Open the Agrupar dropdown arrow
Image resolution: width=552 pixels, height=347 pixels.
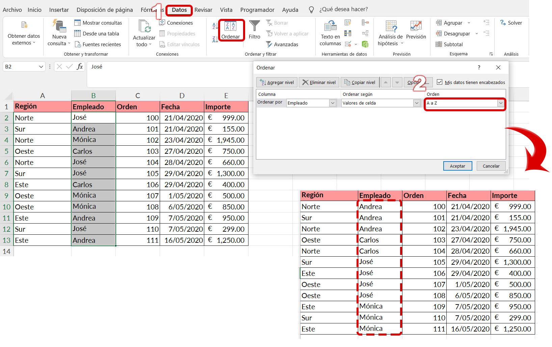point(469,23)
